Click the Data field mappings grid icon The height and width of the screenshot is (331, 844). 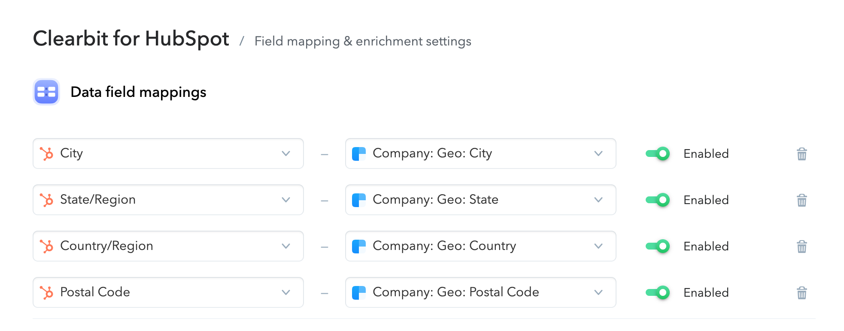(x=46, y=92)
